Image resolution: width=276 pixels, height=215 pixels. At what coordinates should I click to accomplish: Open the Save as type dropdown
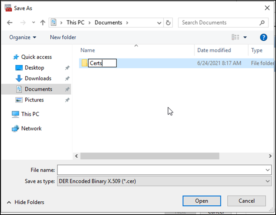pyautogui.click(x=267, y=181)
